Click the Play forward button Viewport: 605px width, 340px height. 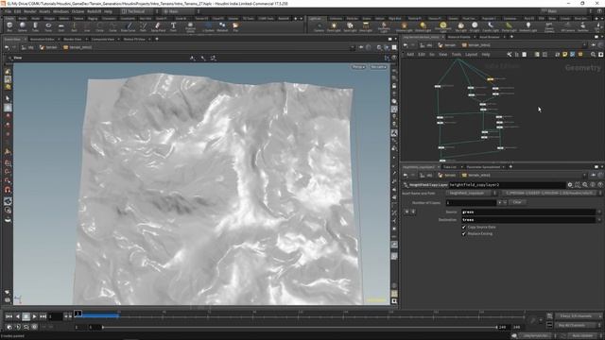[x=34, y=316]
